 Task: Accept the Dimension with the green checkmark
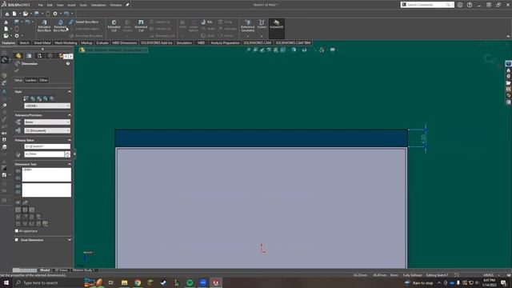tap(17, 70)
